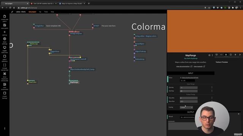Select the StringEditor node
The width and height of the screenshot is (243, 136).
pos(39,26)
